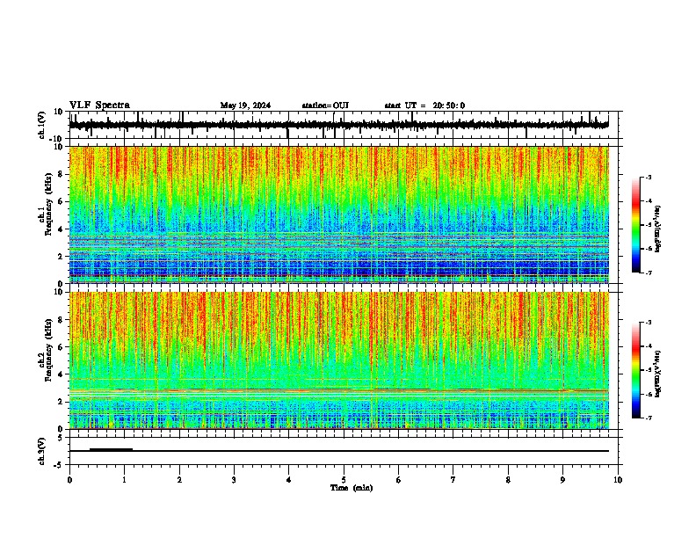The height and width of the screenshot is (538, 696).
Task: Click time axis tick label "2"
Action: (x=179, y=480)
